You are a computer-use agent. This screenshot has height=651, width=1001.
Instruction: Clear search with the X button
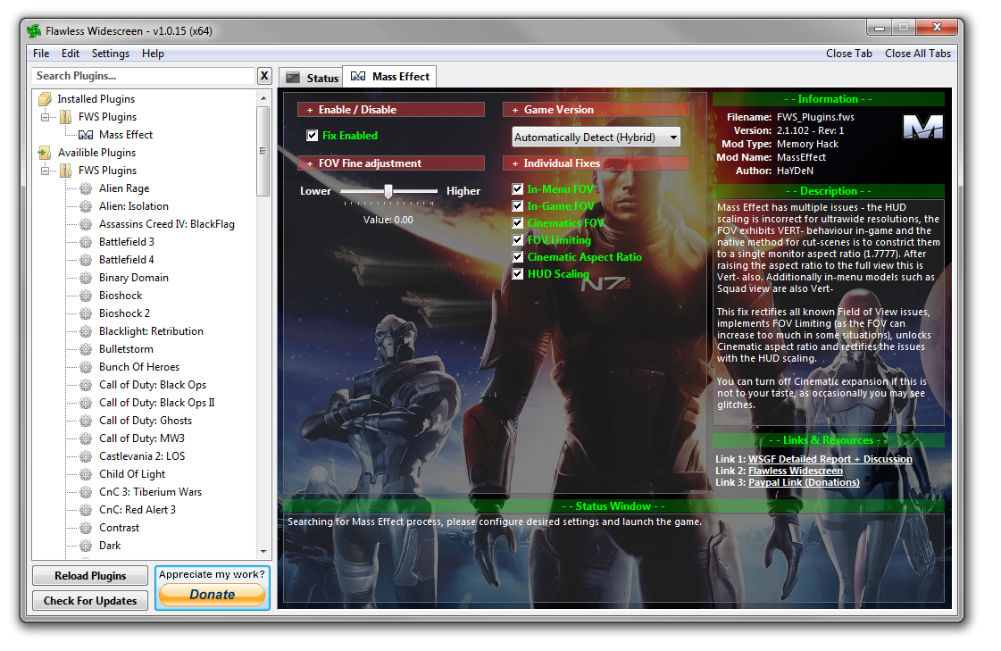point(264,76)
